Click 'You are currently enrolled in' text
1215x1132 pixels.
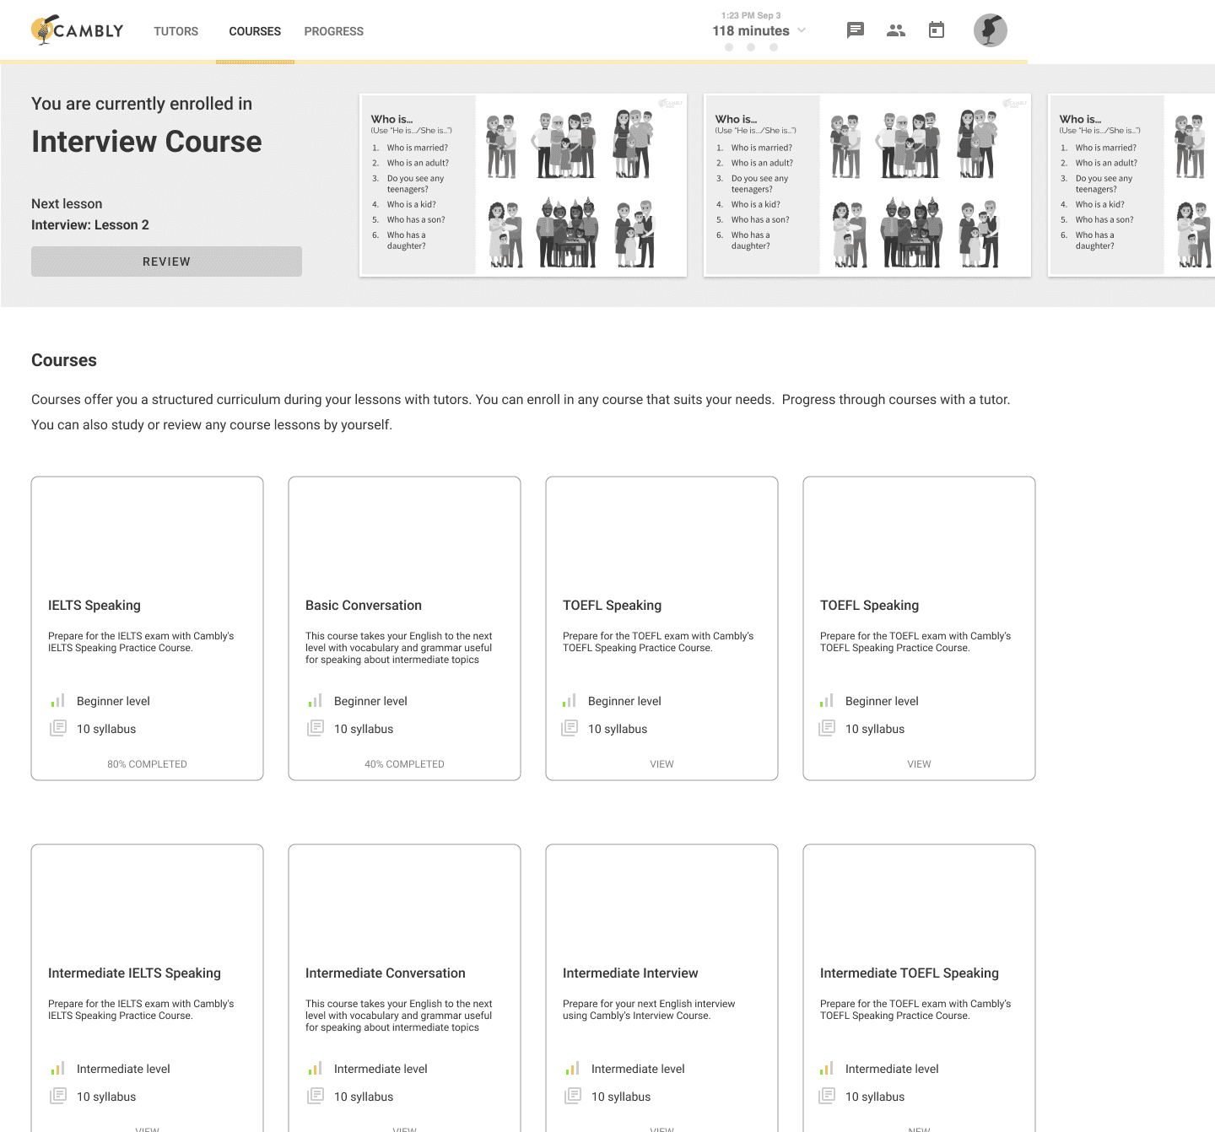coord(142,104)
